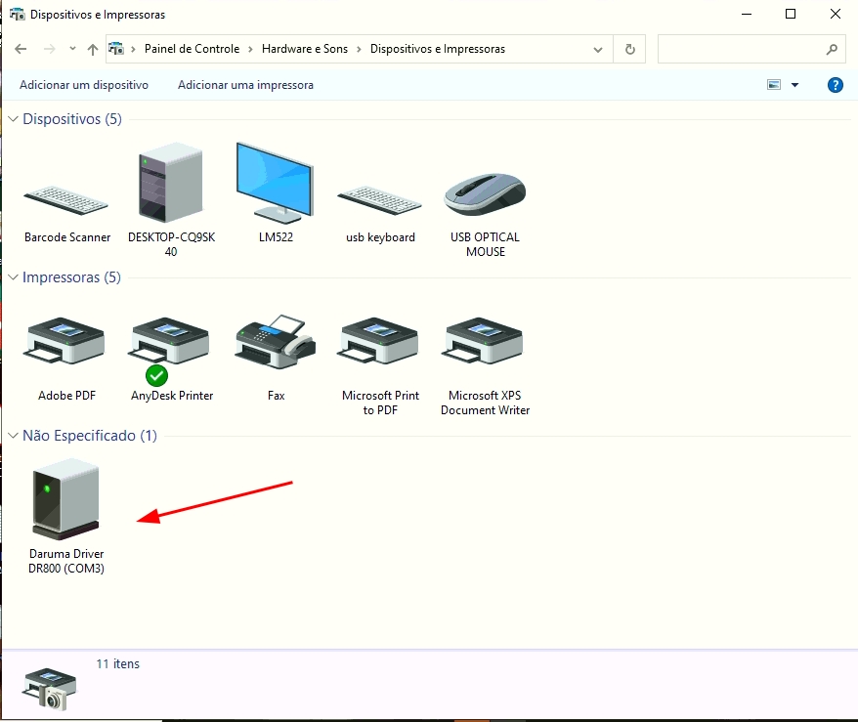
Task: Collapse the Dispositivos (5) group
Action: pyautogui.click(x=14, y=119)
